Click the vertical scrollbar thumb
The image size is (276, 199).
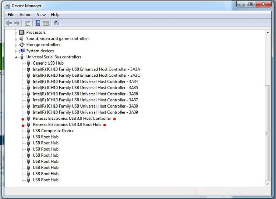pyautogui.click(x=268, y=133)
